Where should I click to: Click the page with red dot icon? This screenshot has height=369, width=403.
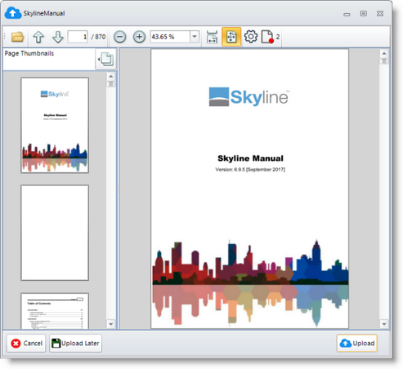coord(267,37)
